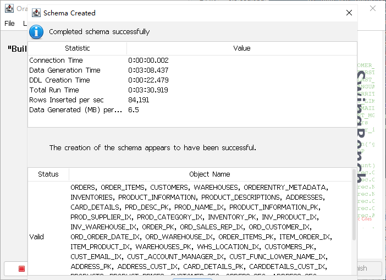
Task: Click the Java icon in the main window title bar
Action: click(x=9, y=9)
